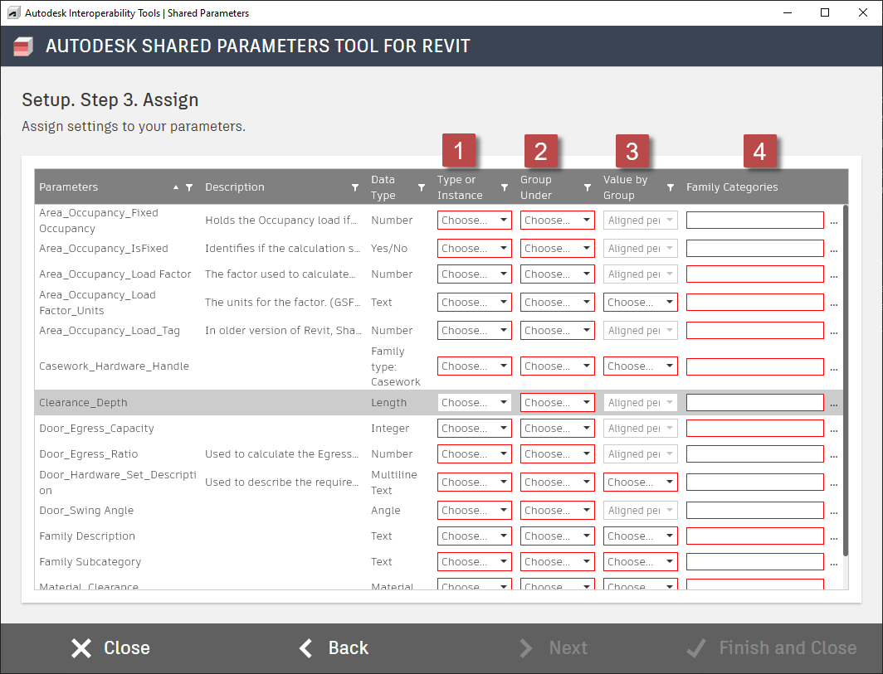This screenshot has height=674, width=883.
Task: Click description 'Used to calculate the Egress...'
Action: (x=281, y=454)
